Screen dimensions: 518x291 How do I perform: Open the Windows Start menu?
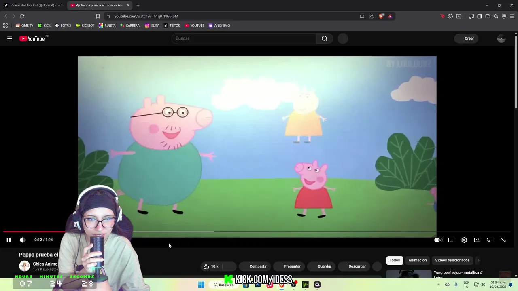tap(201, 285)
